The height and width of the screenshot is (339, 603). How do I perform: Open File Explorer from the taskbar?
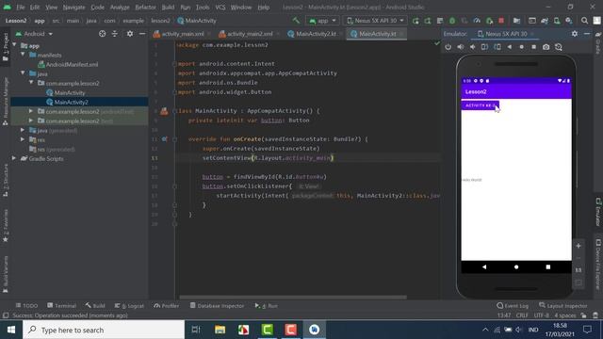pyautogui.click(x=220, y=330)
